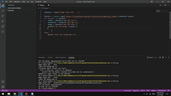Viewport: 171px width, 96px height.
Task: Change indentation via Spaces: 4
Action: click(136, 91)
